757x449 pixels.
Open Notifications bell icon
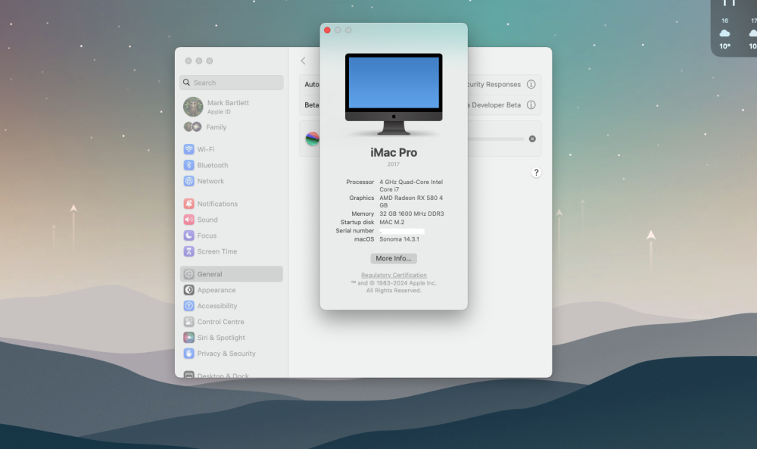tap(188, 204)
